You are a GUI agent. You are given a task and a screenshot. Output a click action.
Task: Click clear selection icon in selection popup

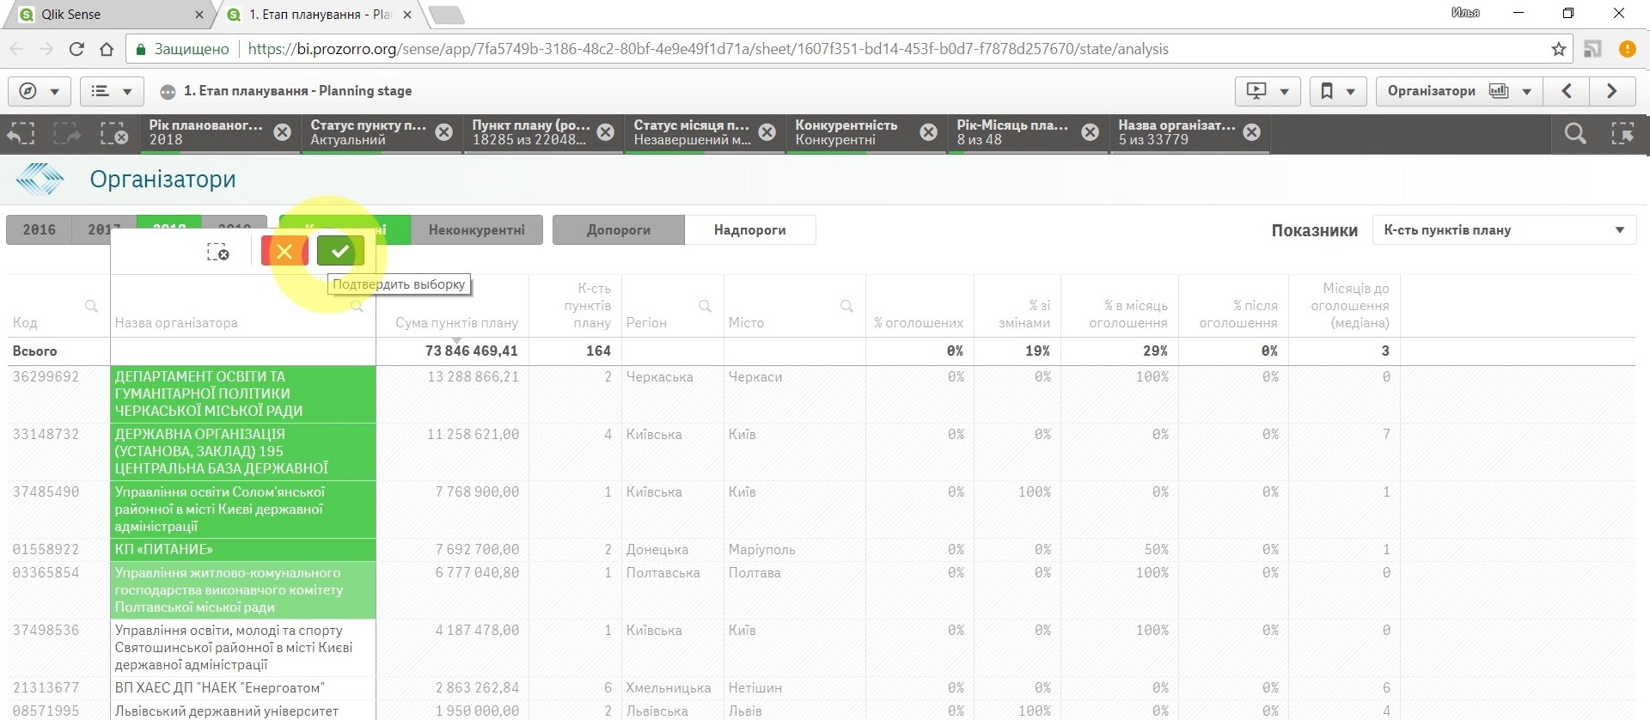pyautogui.click(x=217, y=252)
